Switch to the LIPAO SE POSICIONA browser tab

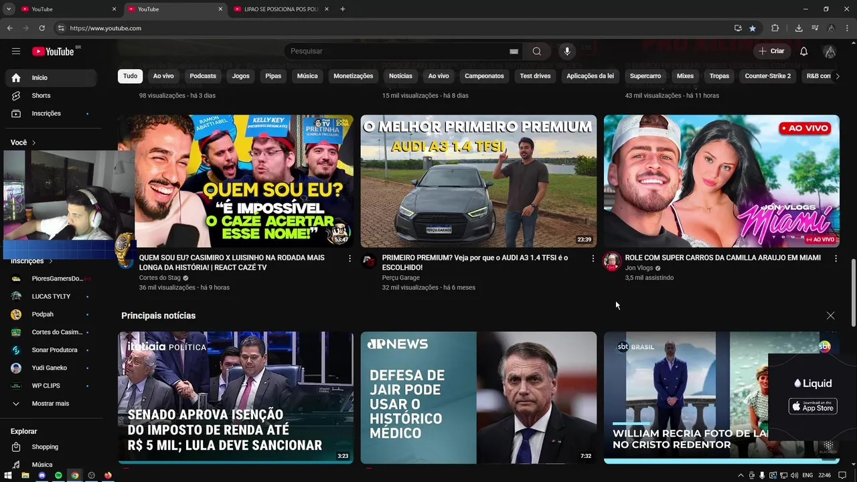[281, 9]
